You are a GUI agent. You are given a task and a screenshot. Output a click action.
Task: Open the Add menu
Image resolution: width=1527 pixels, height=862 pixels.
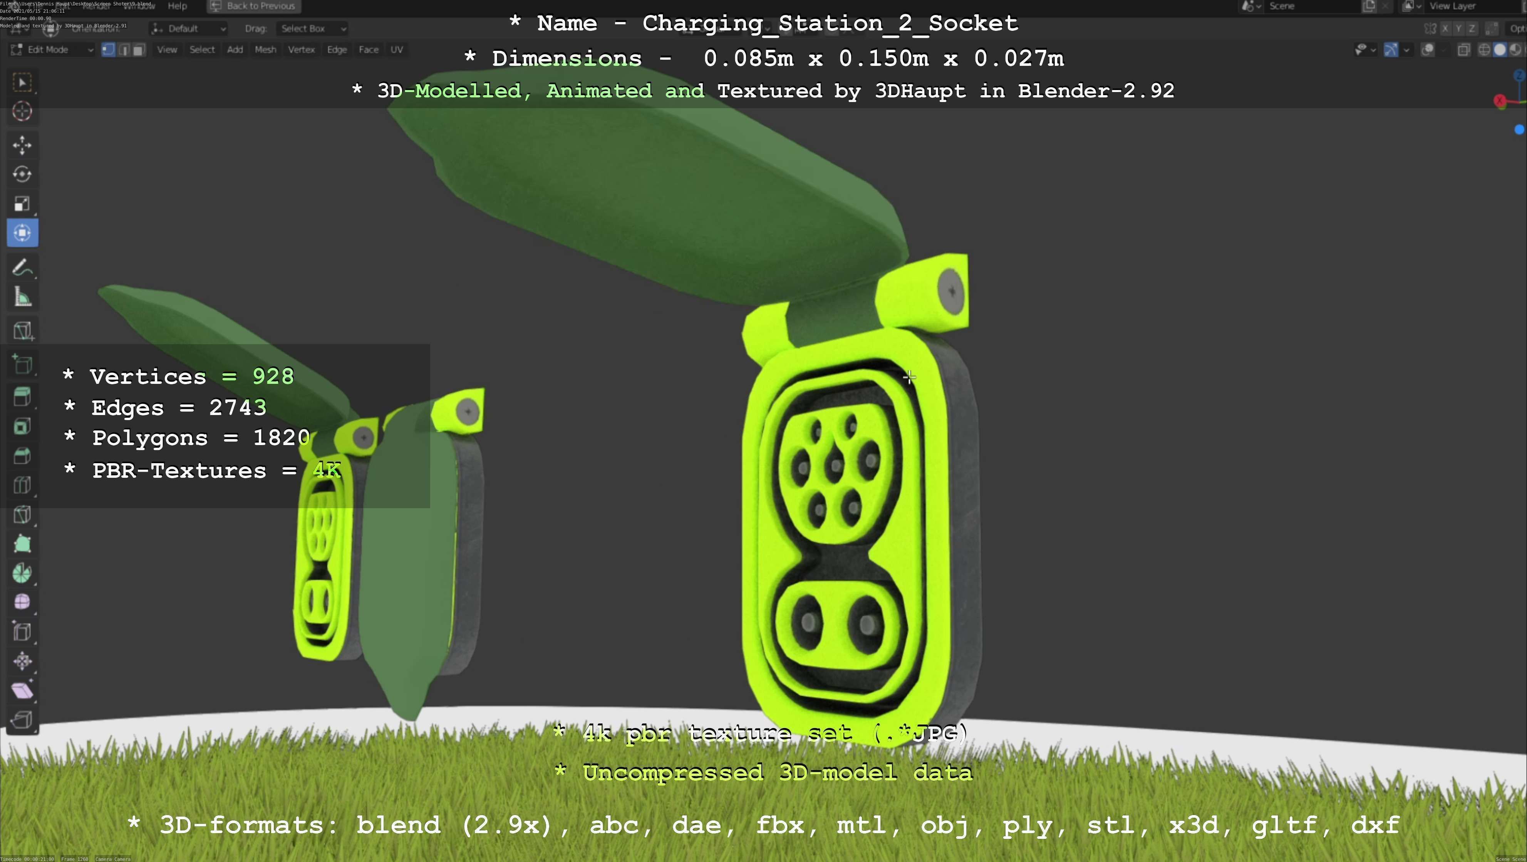235,50
